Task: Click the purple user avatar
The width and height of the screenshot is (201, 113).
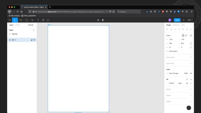Action: coord(170,20)
